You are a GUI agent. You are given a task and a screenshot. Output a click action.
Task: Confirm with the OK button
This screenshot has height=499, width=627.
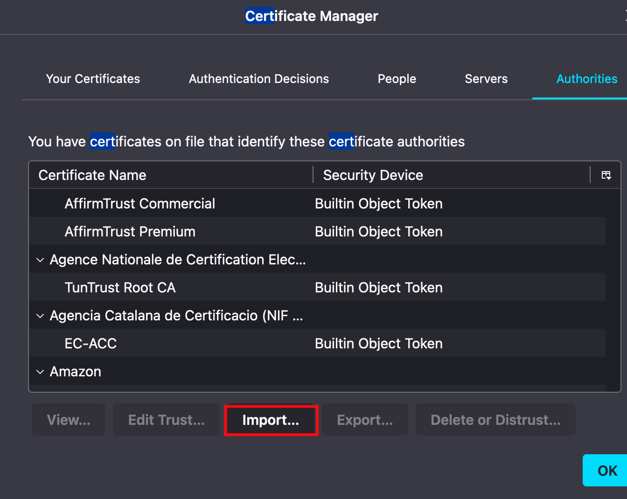click(x=607, y=471)
